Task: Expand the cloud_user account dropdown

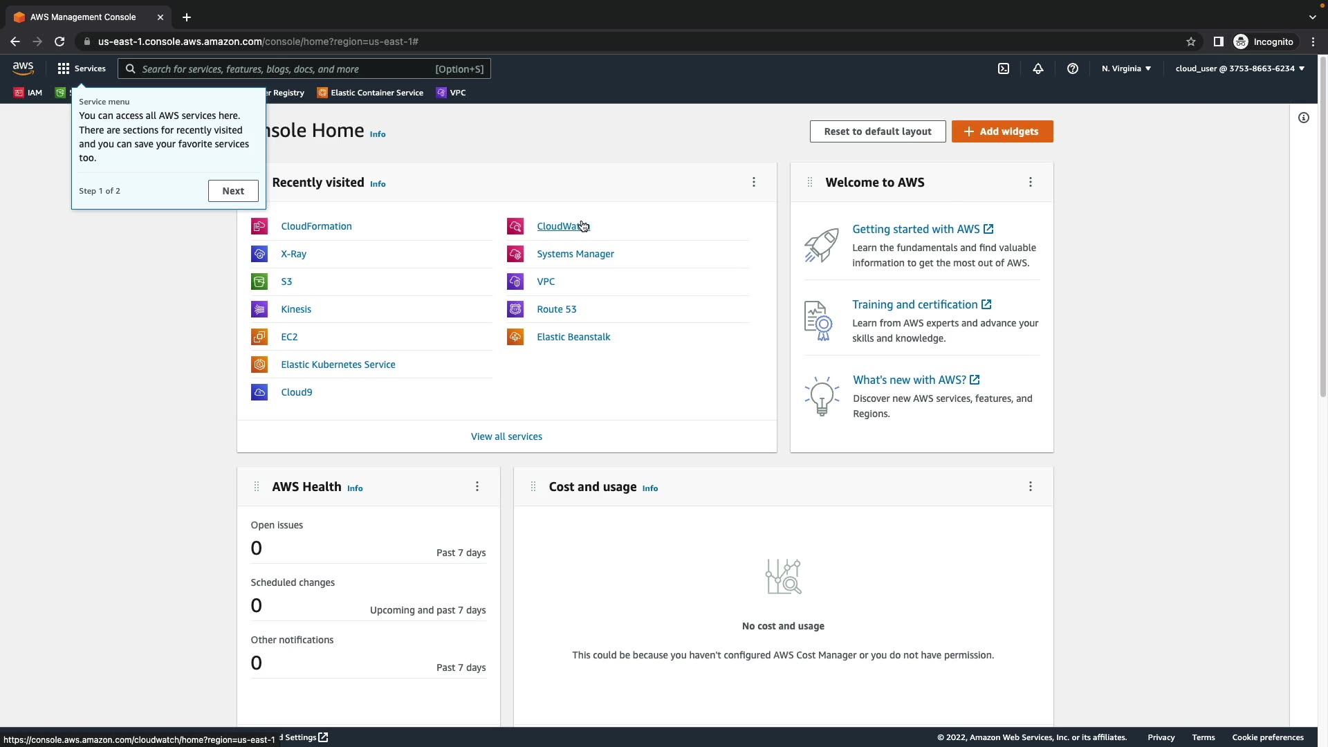Action: pos(1239,68)
